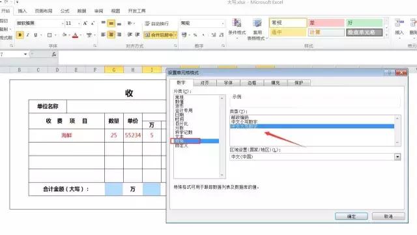Toggle underline formatting

click(35, 35)
